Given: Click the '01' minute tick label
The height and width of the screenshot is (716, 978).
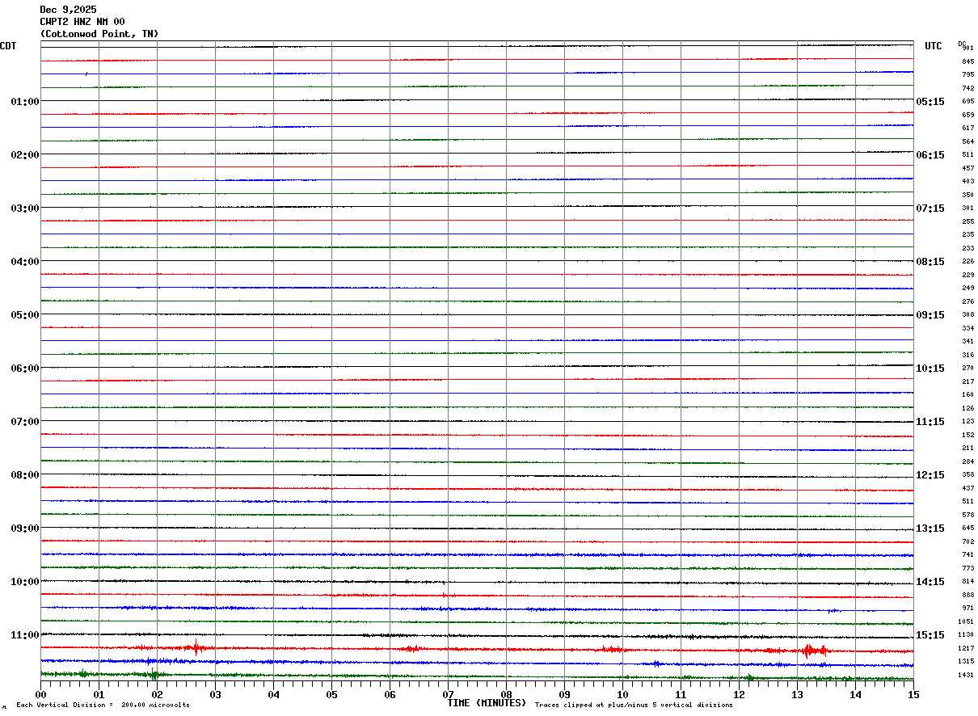Looking at the screenshot, I should [x=99, y=694].
